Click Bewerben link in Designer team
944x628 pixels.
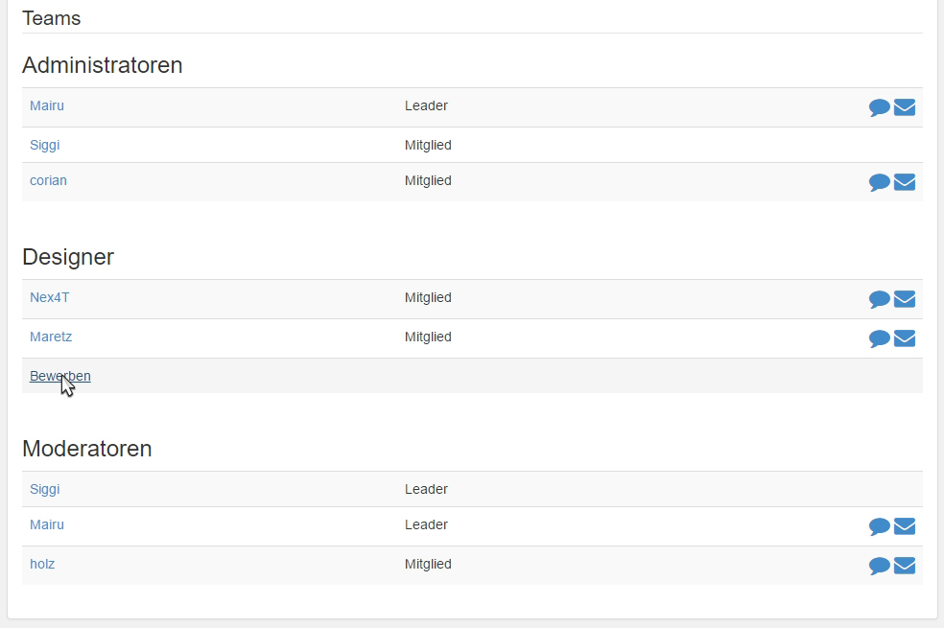coord(60,376)
